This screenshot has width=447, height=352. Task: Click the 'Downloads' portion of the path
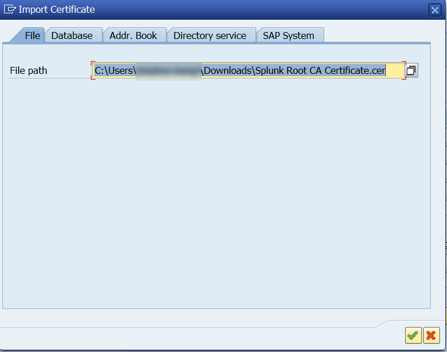[x=229, y=70]
